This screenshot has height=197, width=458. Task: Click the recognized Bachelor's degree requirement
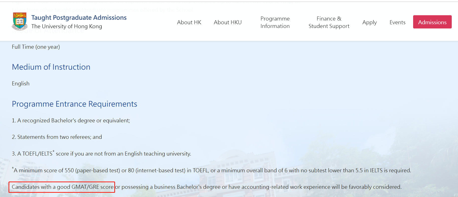(71, 121)
